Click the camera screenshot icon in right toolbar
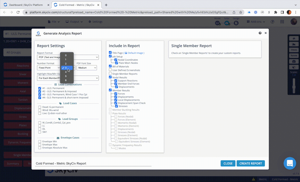The width and height of the screenshot is (300, 182). tap(294, 61)
